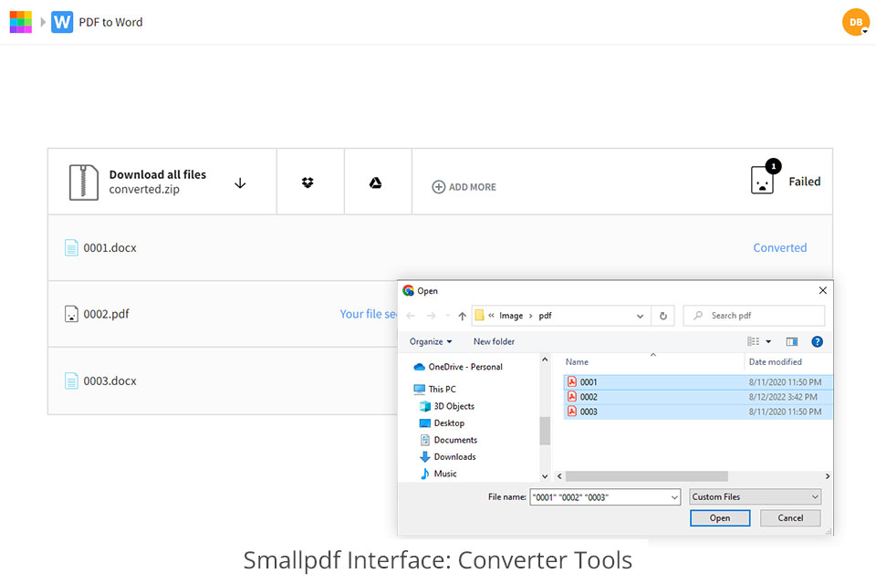
Task: Go up one folder level
Action: [x=462, y=316]
